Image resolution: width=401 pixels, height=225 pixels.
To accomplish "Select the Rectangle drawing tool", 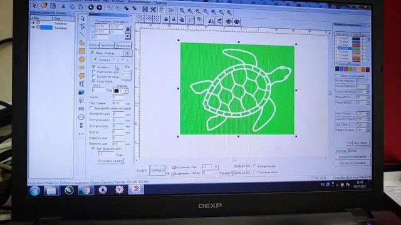I will coord(82,51).
